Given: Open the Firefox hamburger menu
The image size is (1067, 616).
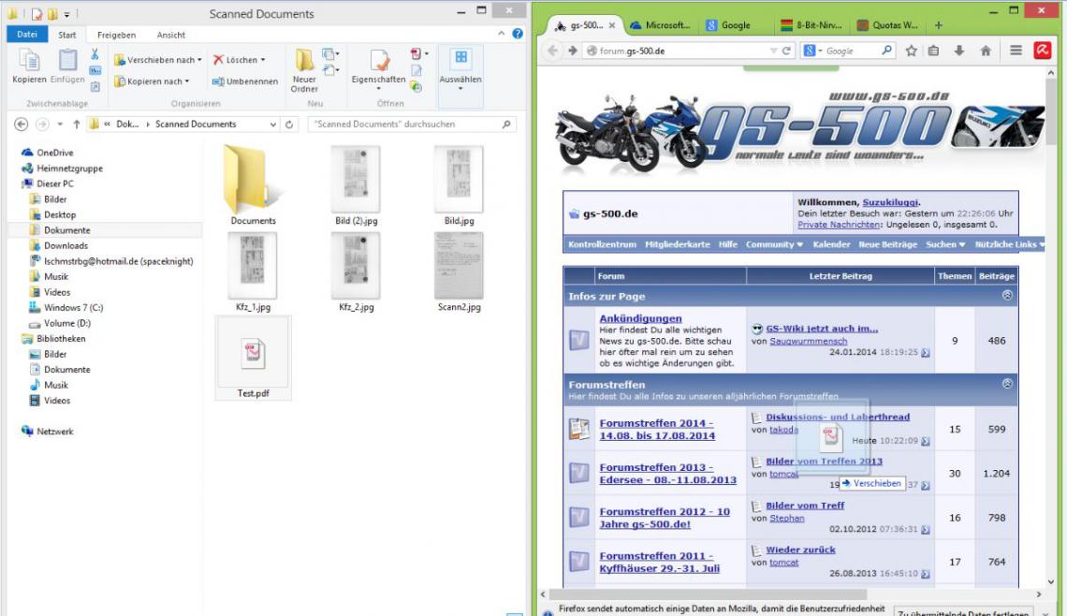Looking at the screenshot, I should pos(1016,51).
